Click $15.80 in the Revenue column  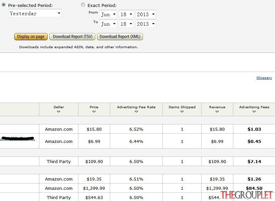[217, 129]
